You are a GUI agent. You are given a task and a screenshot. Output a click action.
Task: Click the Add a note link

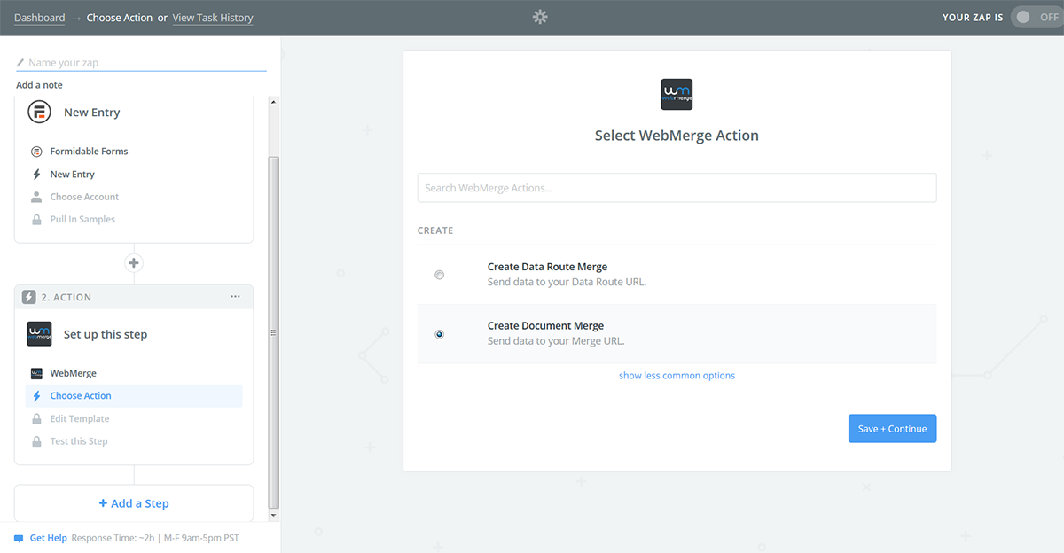(x=39, y=85)
